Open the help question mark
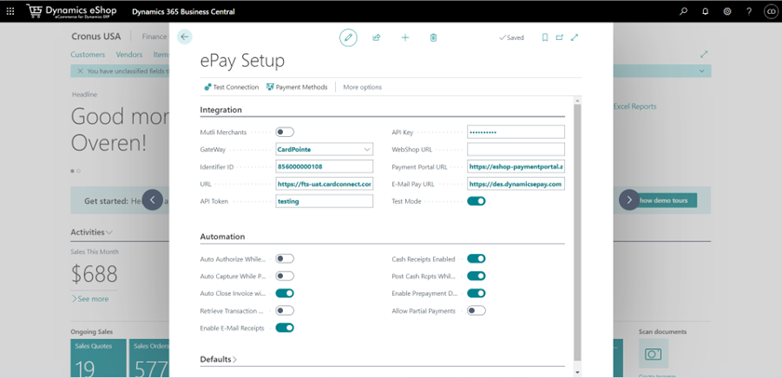782x378 pixels. point(749,11)
